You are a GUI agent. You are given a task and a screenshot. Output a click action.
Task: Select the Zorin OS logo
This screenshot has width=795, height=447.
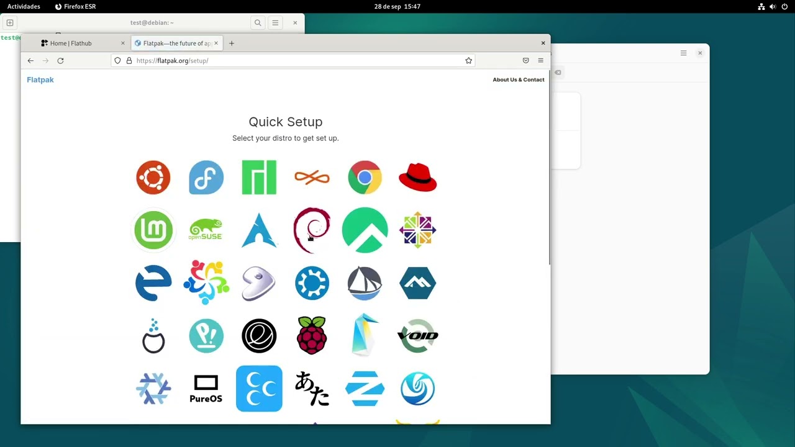(x=365, y=389)
